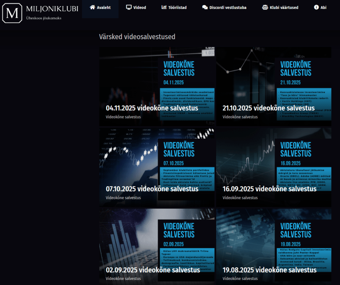Open the Abi help page
Screen dimensions: 340x285
click(323, 7)
